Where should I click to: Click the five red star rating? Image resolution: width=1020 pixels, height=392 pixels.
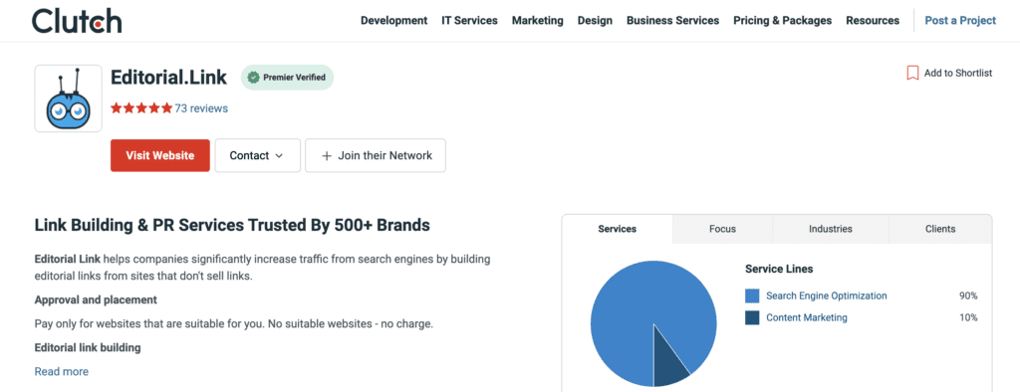coord(141,108)
